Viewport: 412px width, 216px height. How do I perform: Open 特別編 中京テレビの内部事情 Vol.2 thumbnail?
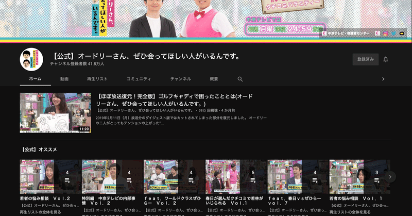click(x=112, y=176)
